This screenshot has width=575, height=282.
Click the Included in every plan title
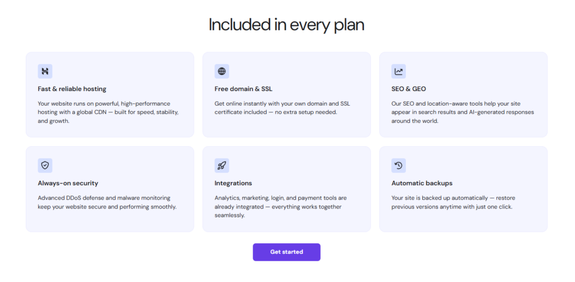(287, 25)
